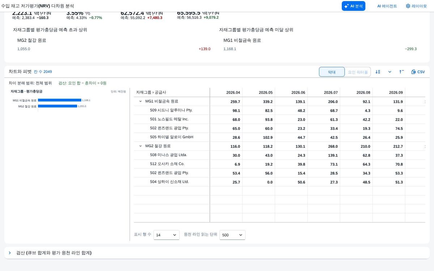Click the +139.0 variance value

[x=204, y=49]
